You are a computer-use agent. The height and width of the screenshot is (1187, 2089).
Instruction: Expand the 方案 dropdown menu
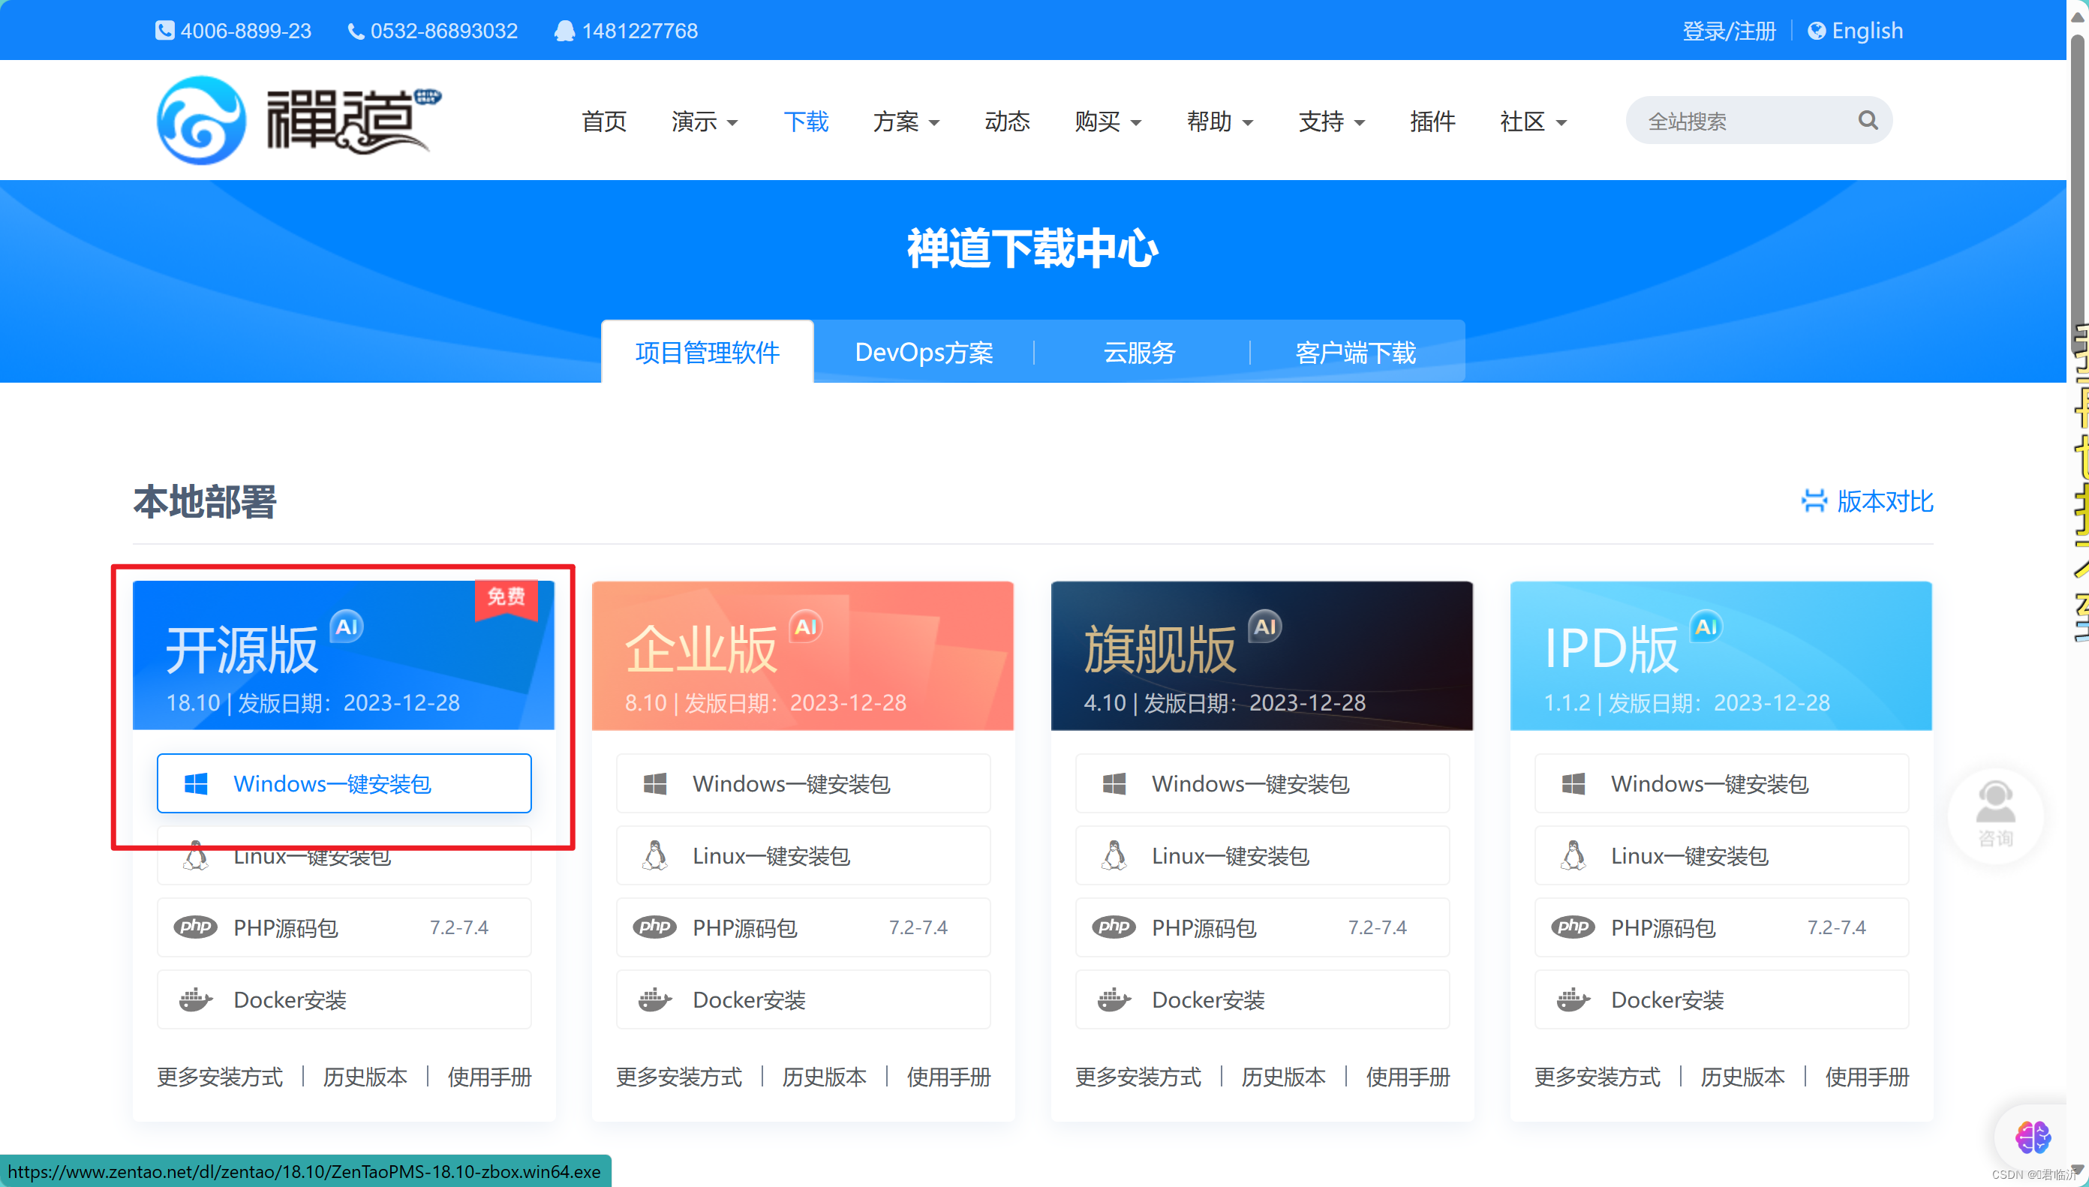coord(906,122)
